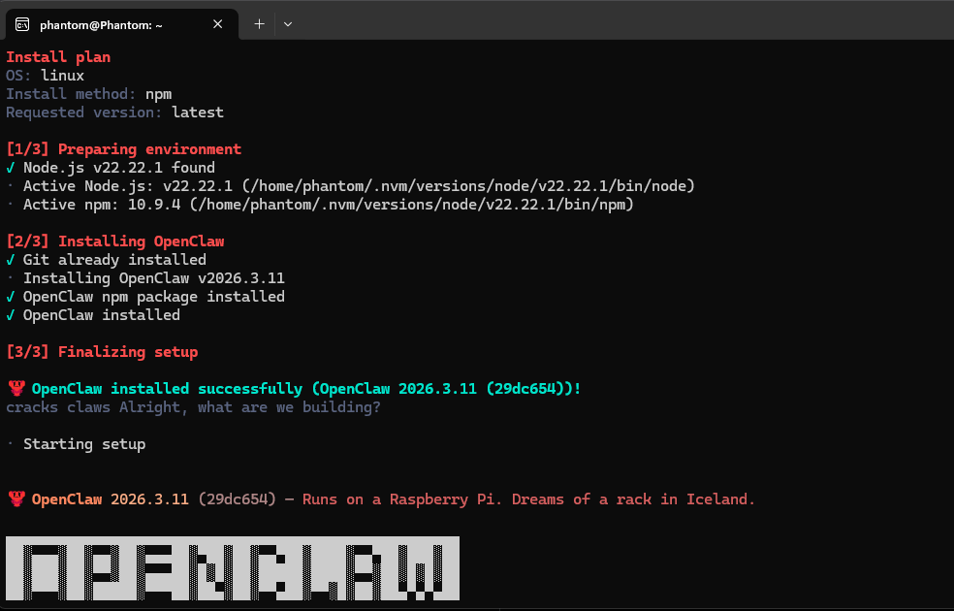The height and width of the screenshot is (611, 954).
Task: Click '[2/3] Installing OpenClaw' heading
Action: coord(115,241)
